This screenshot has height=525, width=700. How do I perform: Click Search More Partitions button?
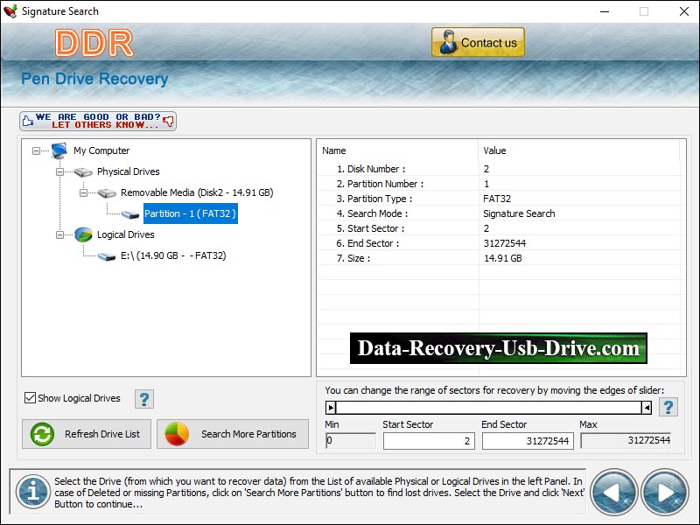pos(233,434)
